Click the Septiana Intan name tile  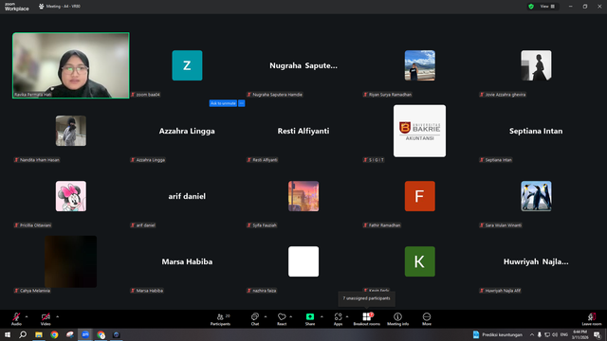(x=536, y=131)
